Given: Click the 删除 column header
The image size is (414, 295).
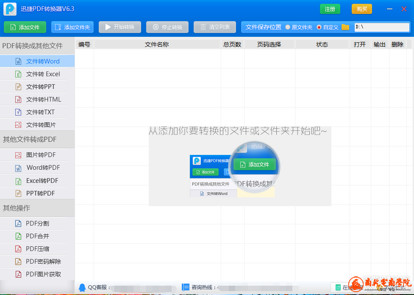Looking at the screenshot, I should pos(397,44).
